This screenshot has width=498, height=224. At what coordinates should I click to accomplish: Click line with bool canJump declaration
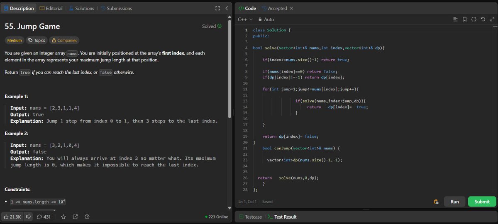coord(301,148)
